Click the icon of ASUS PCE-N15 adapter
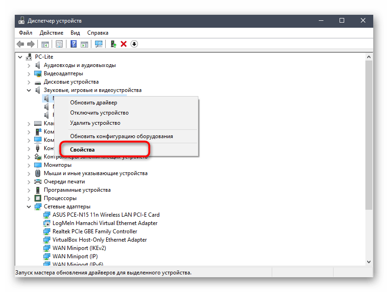This screenshot has width=388, height=292. [x=47, y=215]
